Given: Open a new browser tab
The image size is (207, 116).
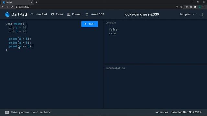Looking at the screenshot, I should pos(36,2).
